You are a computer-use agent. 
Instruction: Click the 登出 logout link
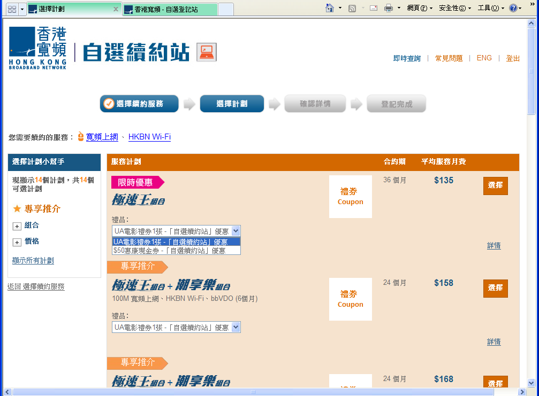(x=513, y=58)
